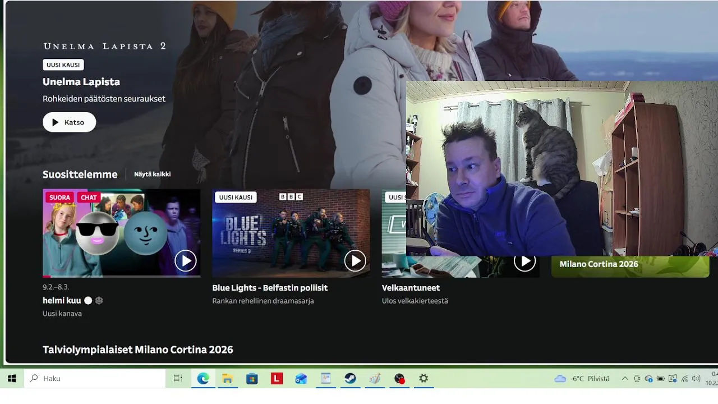The image size is (718, 404).
Task: Open the paint palette app in the taskbar
Action: (x=375, y=379)
